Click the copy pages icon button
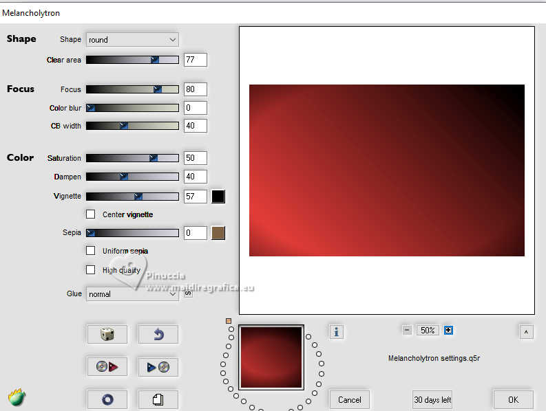Image resolution: width=546 pixels, height=411 pixels. point(158,399)
